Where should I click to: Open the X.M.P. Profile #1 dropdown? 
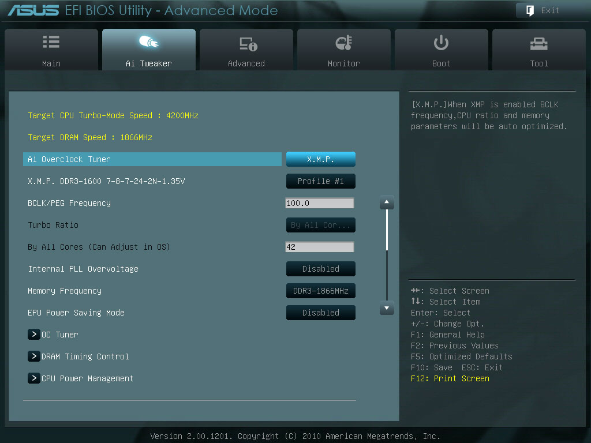[321, 181]
